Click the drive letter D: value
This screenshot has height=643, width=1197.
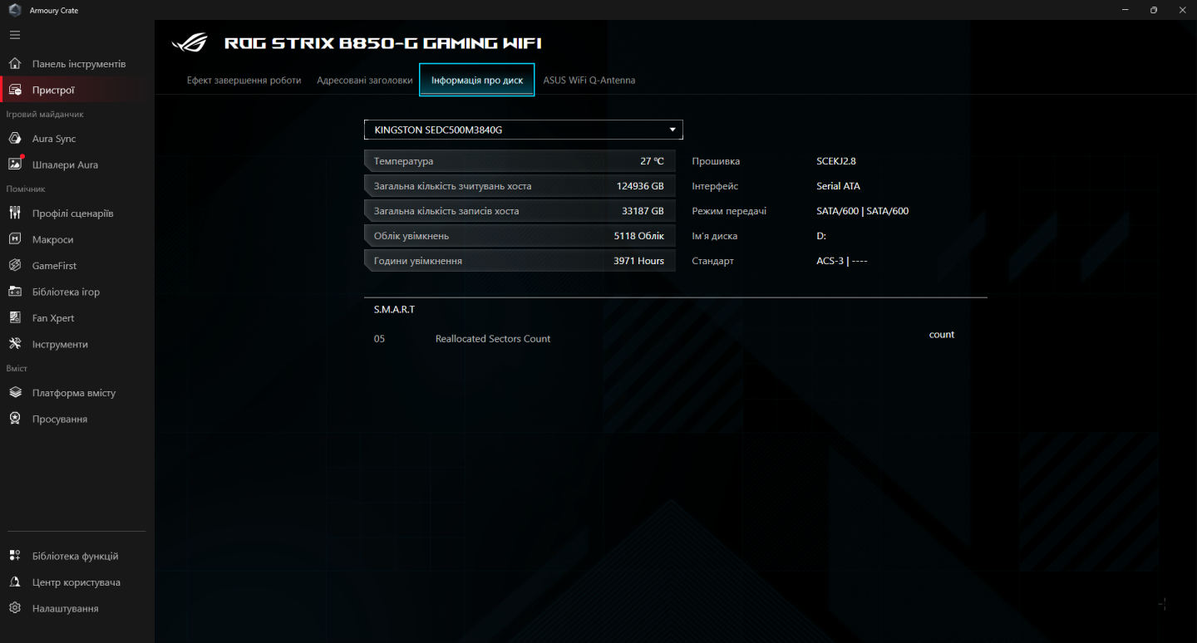(x=821, y=236)
